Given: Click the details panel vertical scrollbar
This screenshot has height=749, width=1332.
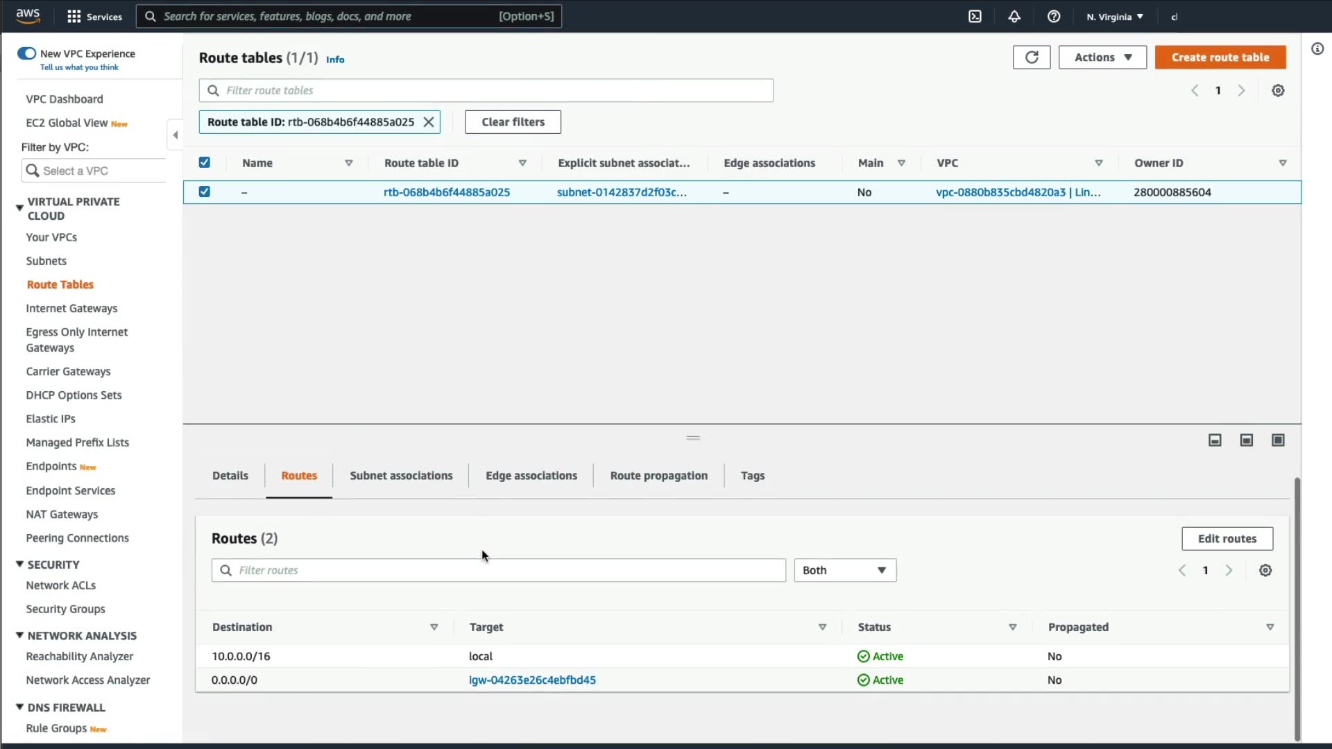Looking at the screenshot, I should point(1297,609).
